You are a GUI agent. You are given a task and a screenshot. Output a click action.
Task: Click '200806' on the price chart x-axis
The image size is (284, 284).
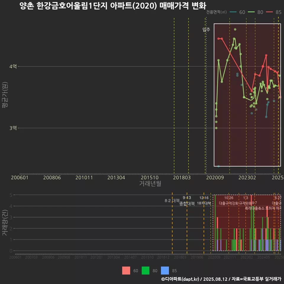[52, 177]
